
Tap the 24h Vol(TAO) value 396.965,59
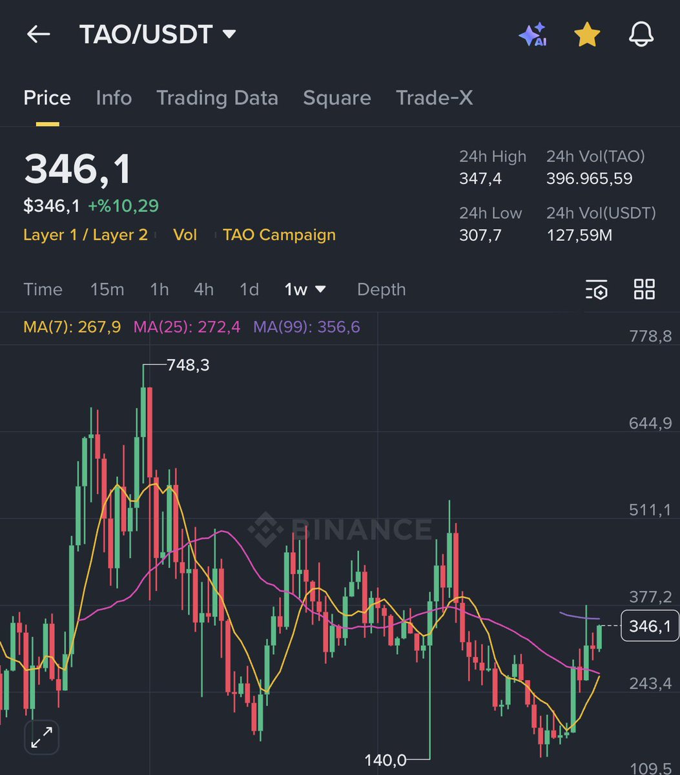coord(590,178)
